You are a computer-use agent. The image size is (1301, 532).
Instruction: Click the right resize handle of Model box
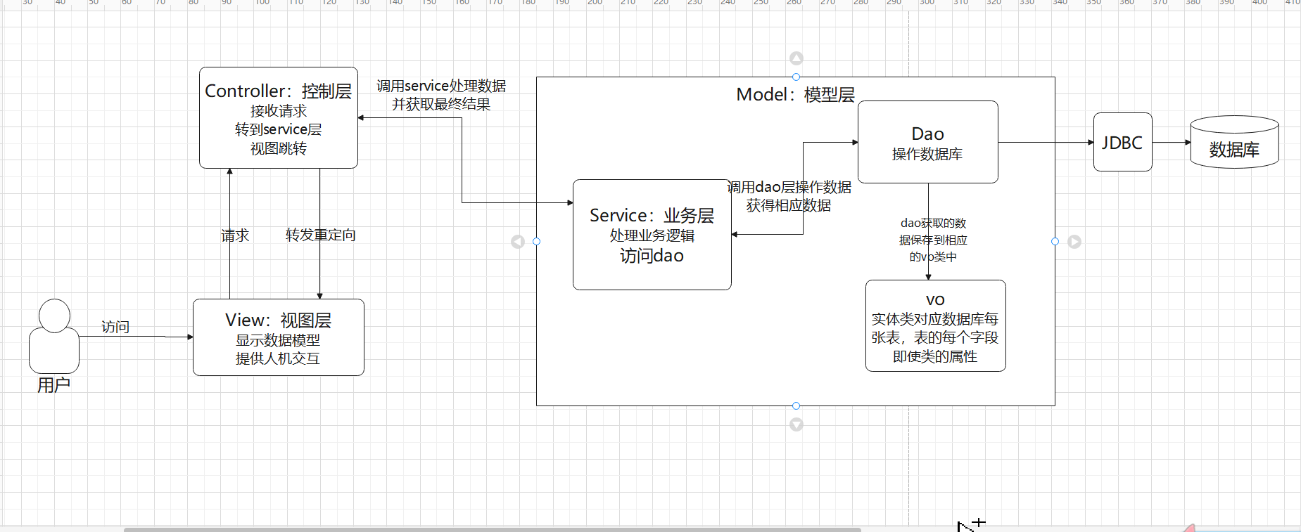click(x=1055, y=241)
